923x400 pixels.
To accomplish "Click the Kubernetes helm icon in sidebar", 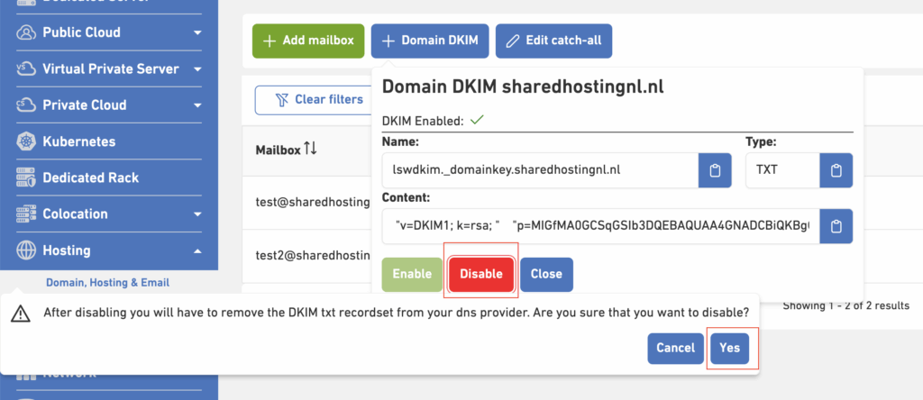I will 26,141.
